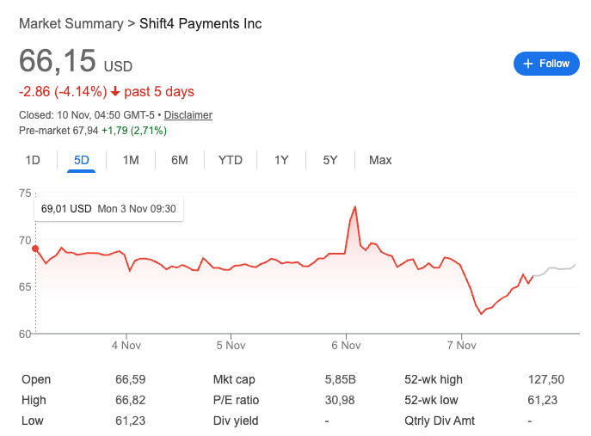This screenshot has width=591, height=436.
Task: Click the 4 Nov date axis label
Action: pyautogui.click(x=126, y=346)
